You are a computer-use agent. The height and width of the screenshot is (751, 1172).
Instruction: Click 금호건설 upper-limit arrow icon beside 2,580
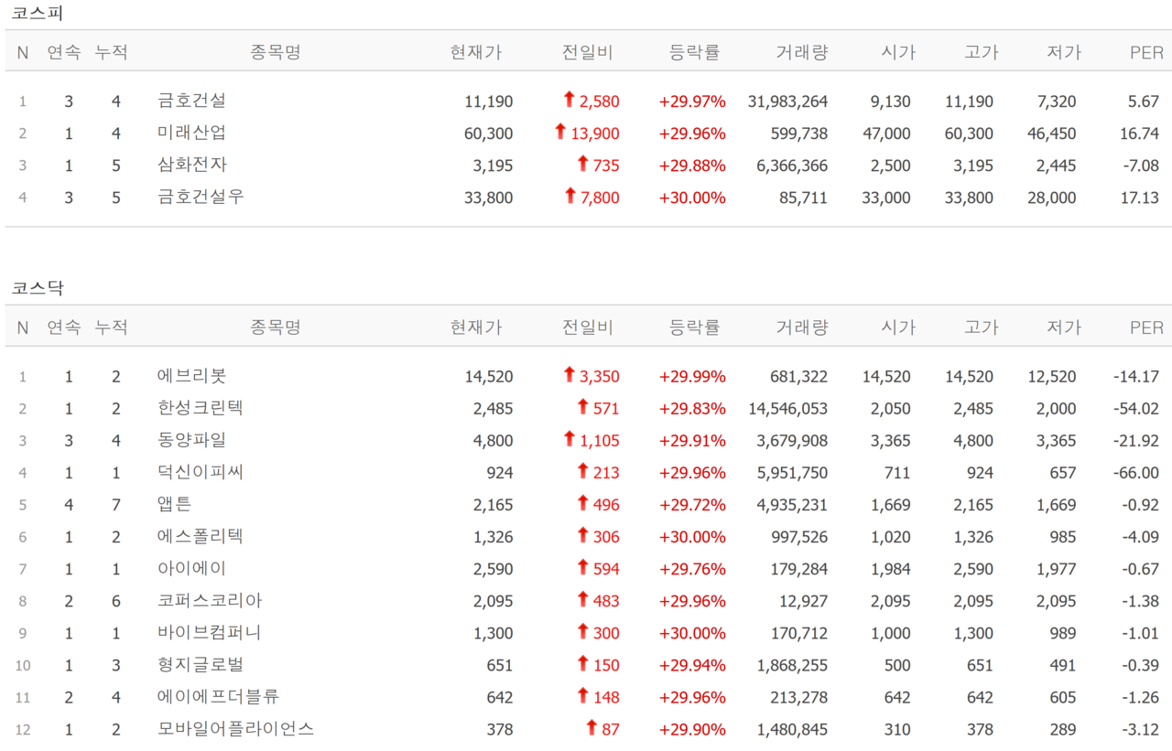(x=569, y=99)
